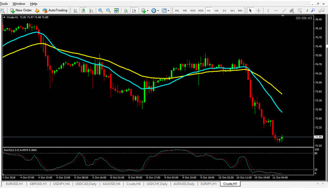
Task: Click the blue search magnifier icon
Action: tap(313, 10)
